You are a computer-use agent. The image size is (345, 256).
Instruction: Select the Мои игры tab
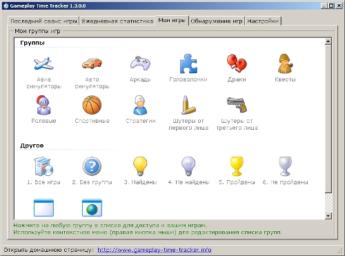point(172,21)
